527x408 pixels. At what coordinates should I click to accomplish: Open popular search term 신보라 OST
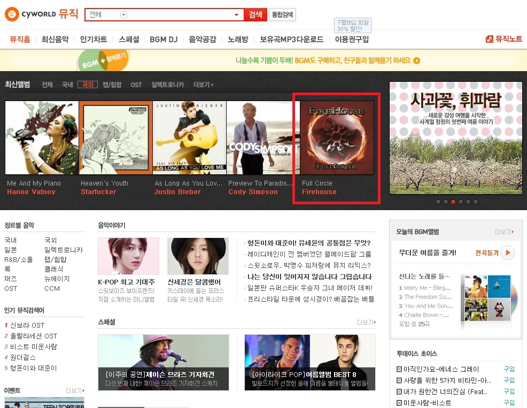tap(27, 325)
